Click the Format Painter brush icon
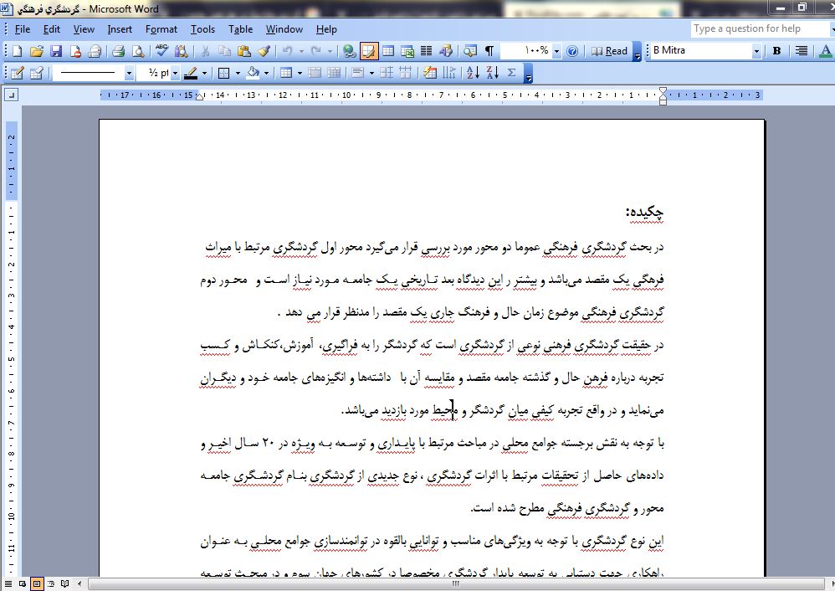This screenshot has height=591, width=835. point(264,51)
